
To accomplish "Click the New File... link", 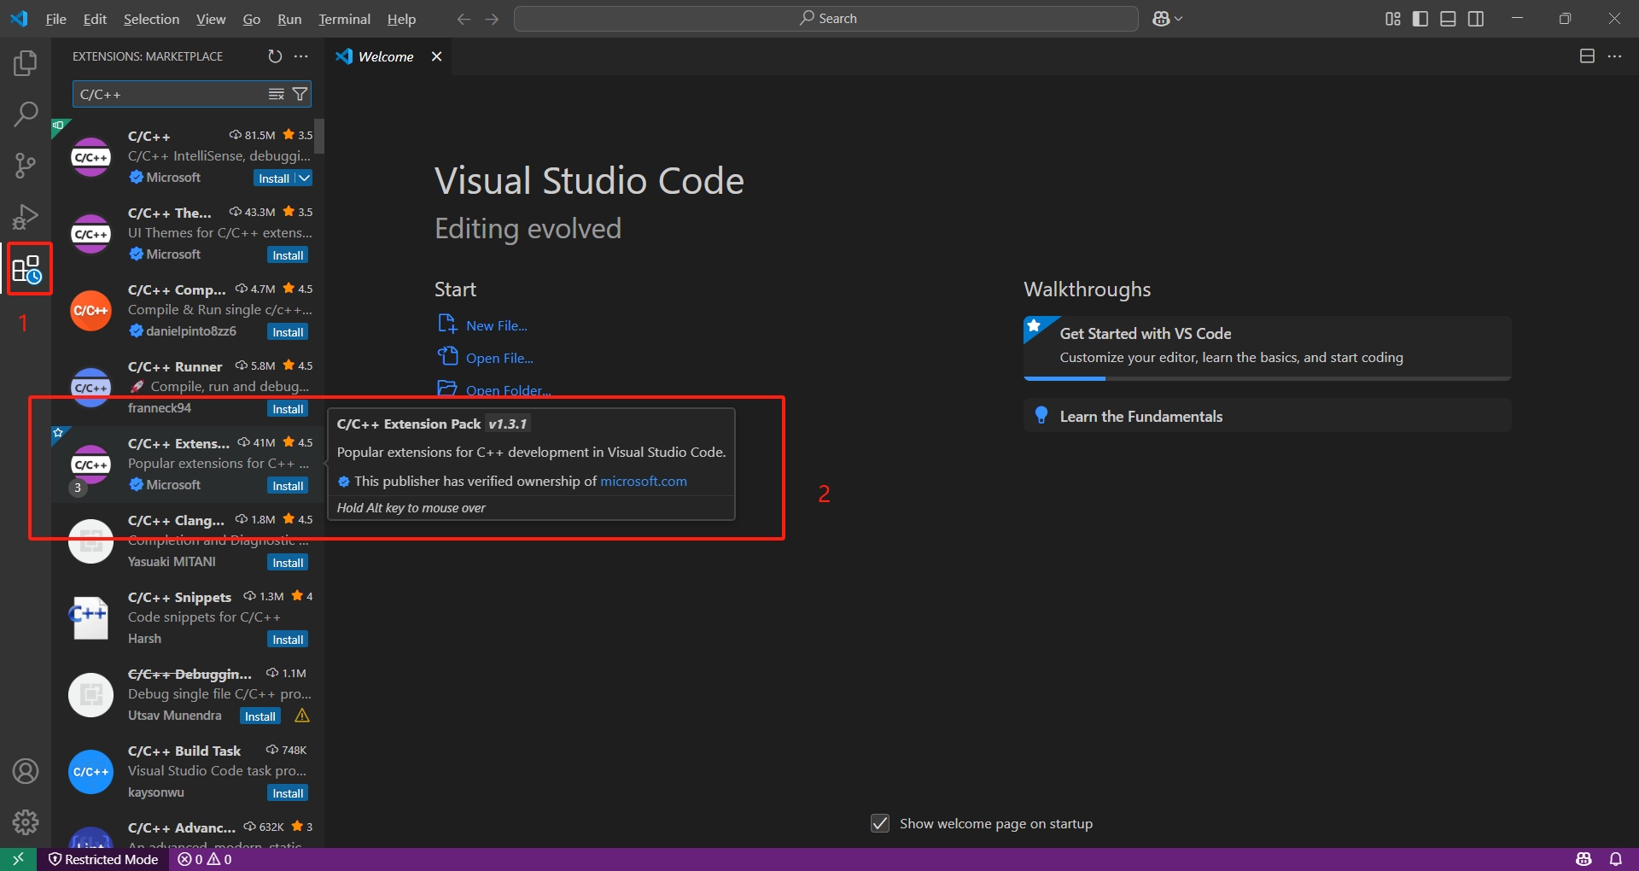I will 496,325.
